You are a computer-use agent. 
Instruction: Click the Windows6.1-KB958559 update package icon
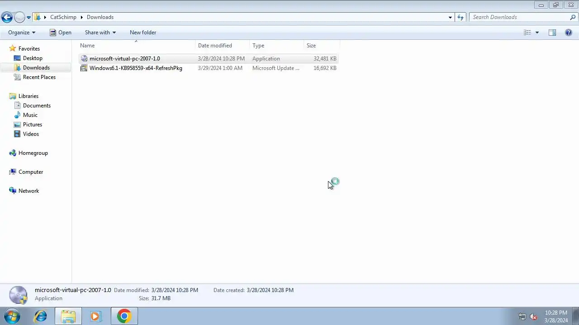[x=84, y=68]
